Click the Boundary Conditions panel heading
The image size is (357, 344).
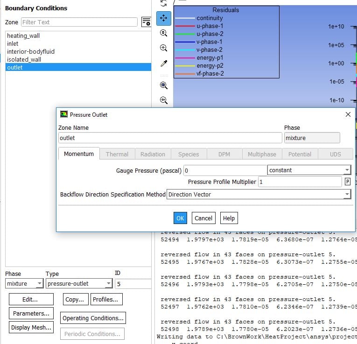36,8
